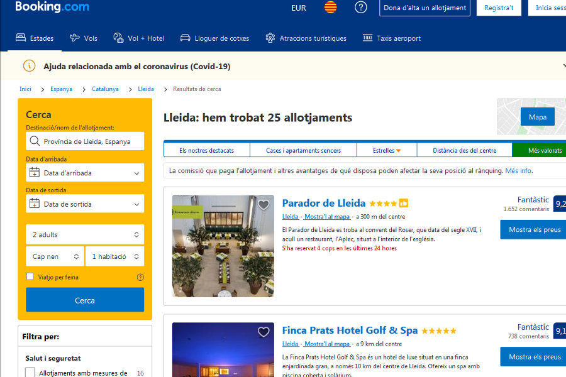Viewport: 566px width, 377px height.
Task: Sort by Distància des del centre
Action: 464,150
